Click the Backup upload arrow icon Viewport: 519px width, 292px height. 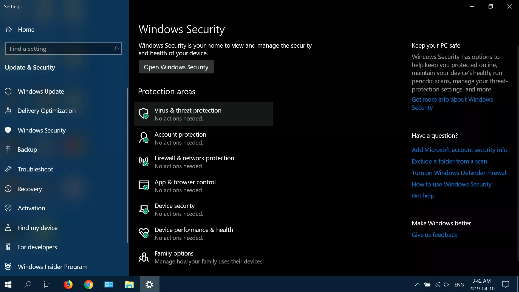pyautogui.click(x=8, y=149)
